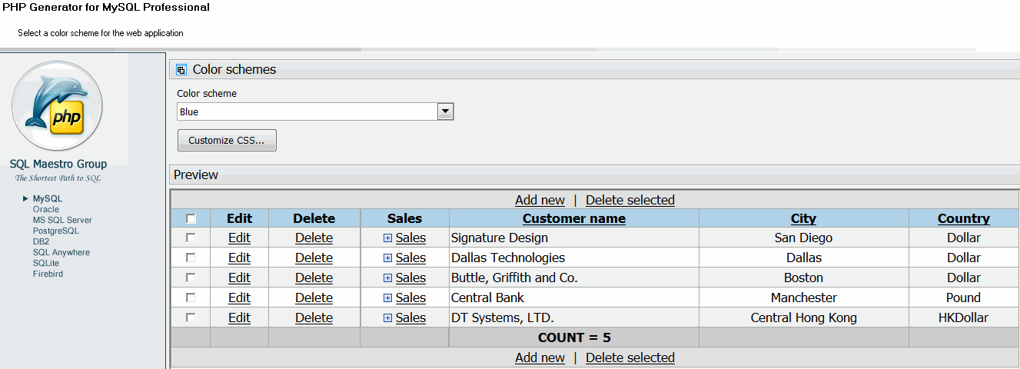
Task: Select Oracle in the sidebar list
Action: (x=45, y=209)
